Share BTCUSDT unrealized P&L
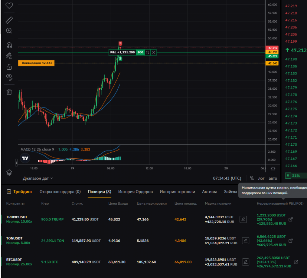The height and width of the screenshot is (278, 307). (296, 262)
